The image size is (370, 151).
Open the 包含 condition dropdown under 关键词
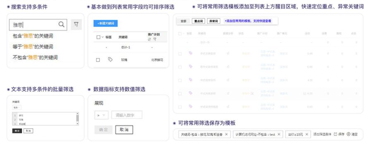17,107
